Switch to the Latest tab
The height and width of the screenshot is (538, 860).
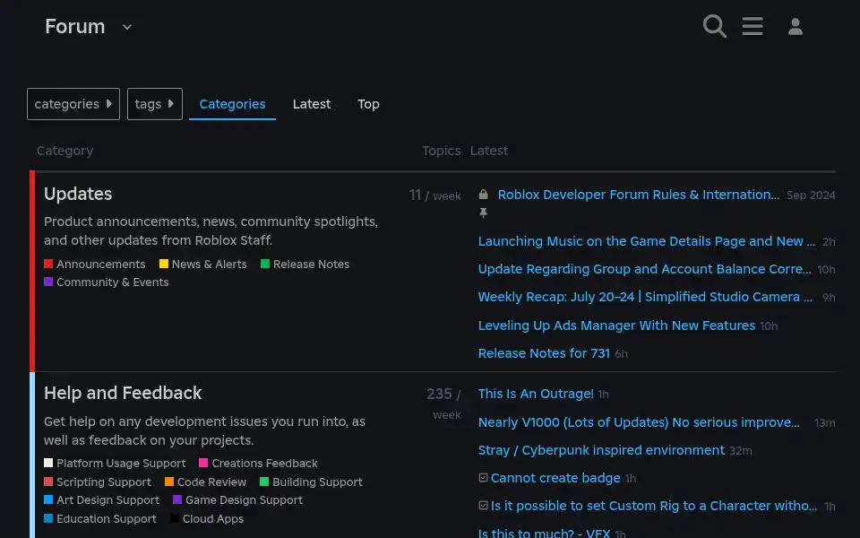point(312,104)
